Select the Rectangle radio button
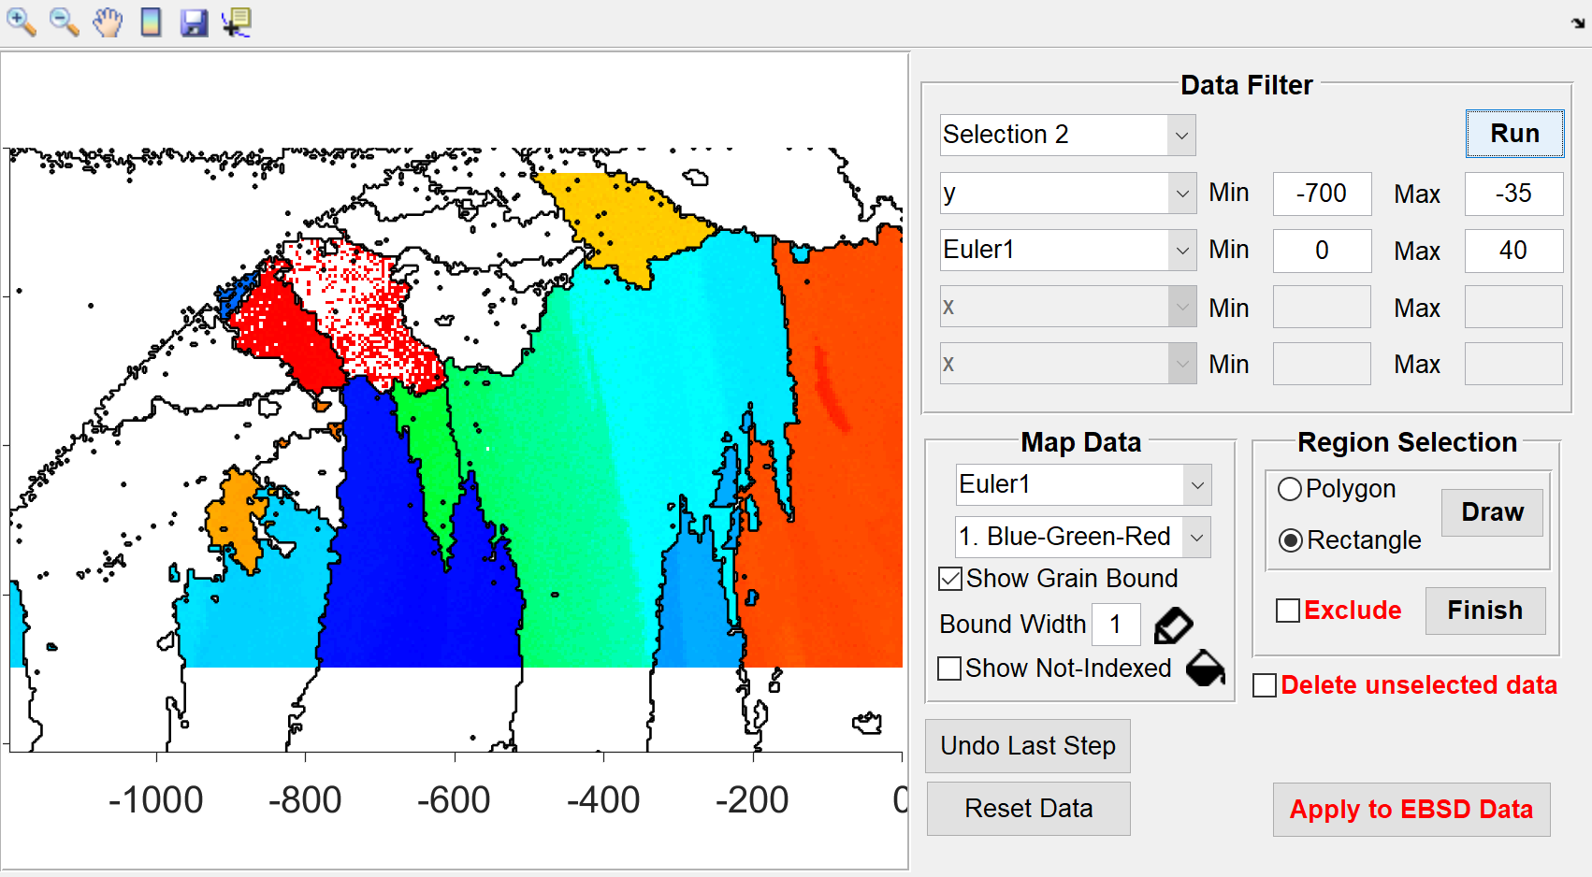Screen dimensions: 1592x877 point(1290,540)
